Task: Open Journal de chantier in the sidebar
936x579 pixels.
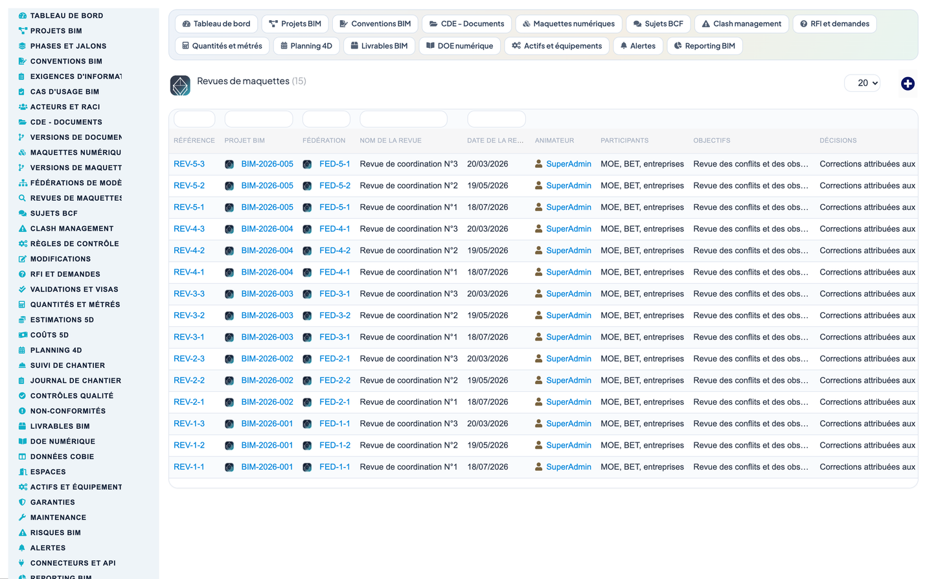Action: point(76,381)
